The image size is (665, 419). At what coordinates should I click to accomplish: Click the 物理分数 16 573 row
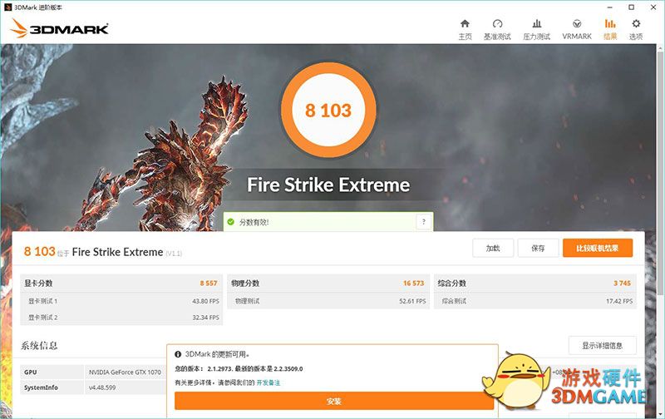point(328,283)
